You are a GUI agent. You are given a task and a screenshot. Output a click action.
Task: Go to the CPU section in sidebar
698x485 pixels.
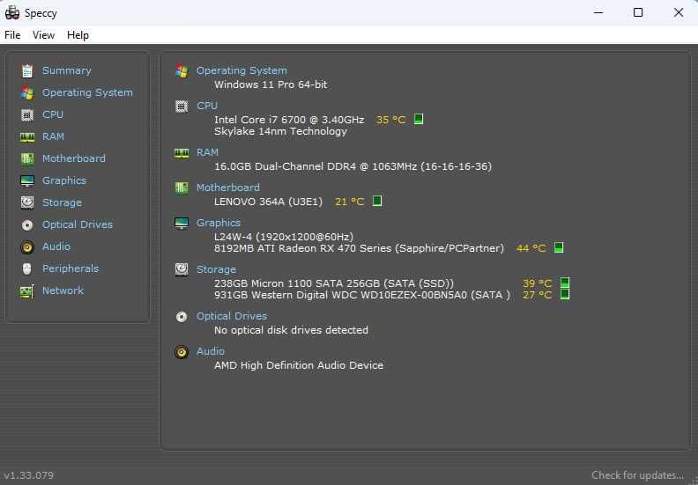(x=53, y=114)
